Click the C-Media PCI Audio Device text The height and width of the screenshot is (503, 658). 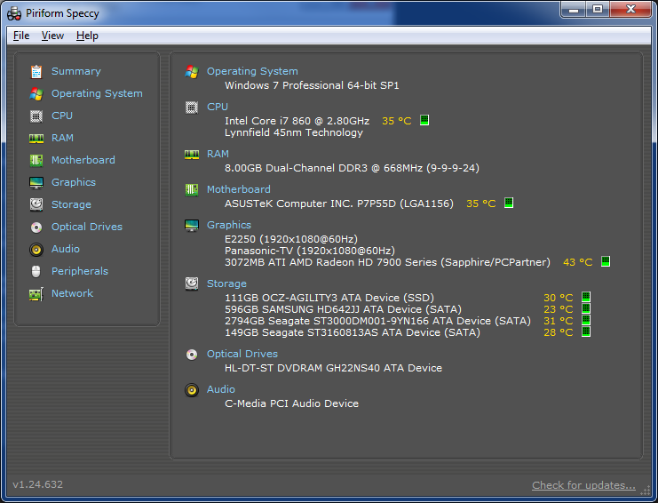click(x=291, y=403)
